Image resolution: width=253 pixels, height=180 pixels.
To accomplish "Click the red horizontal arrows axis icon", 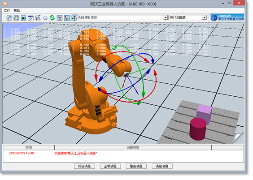I will pyautogui.click(x=60, y=18).
